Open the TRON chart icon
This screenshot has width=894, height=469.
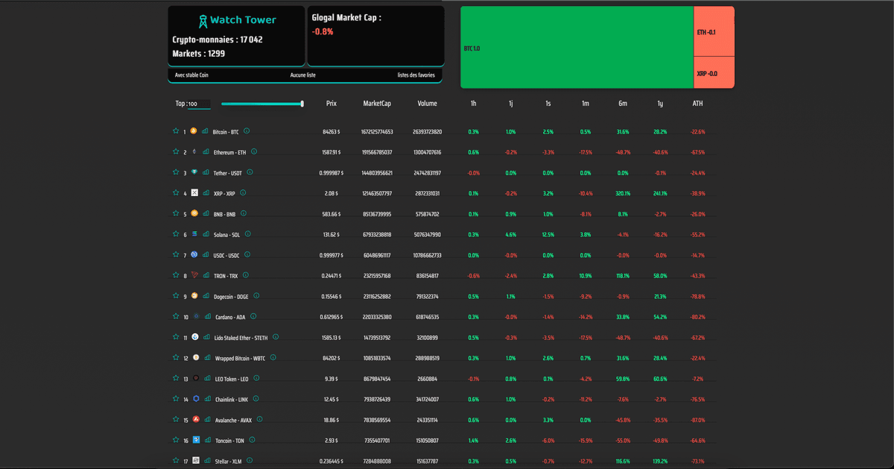point(206,275)
